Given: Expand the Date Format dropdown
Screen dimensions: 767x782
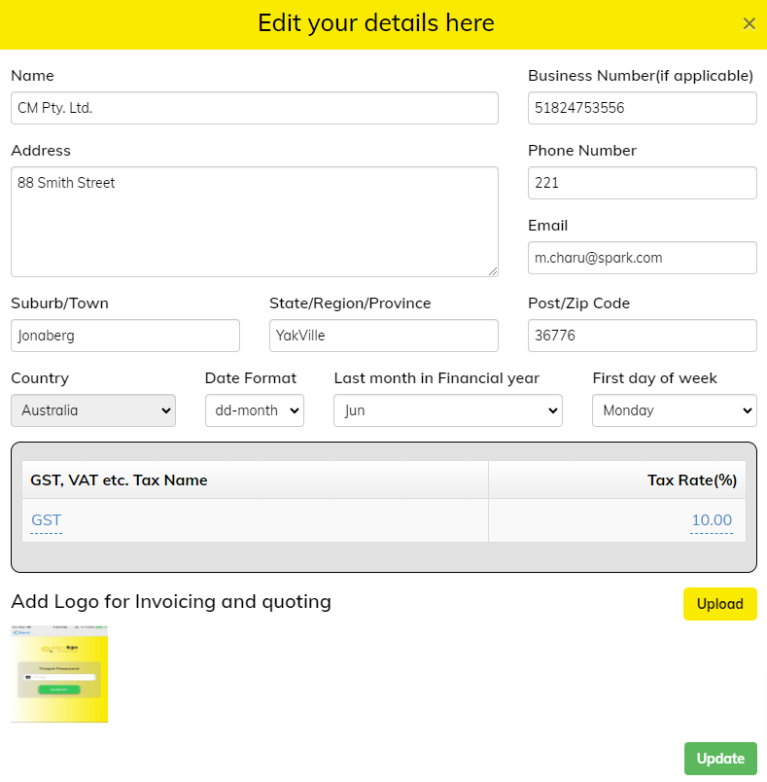Looking at the screenshot, I should [254, 410].
